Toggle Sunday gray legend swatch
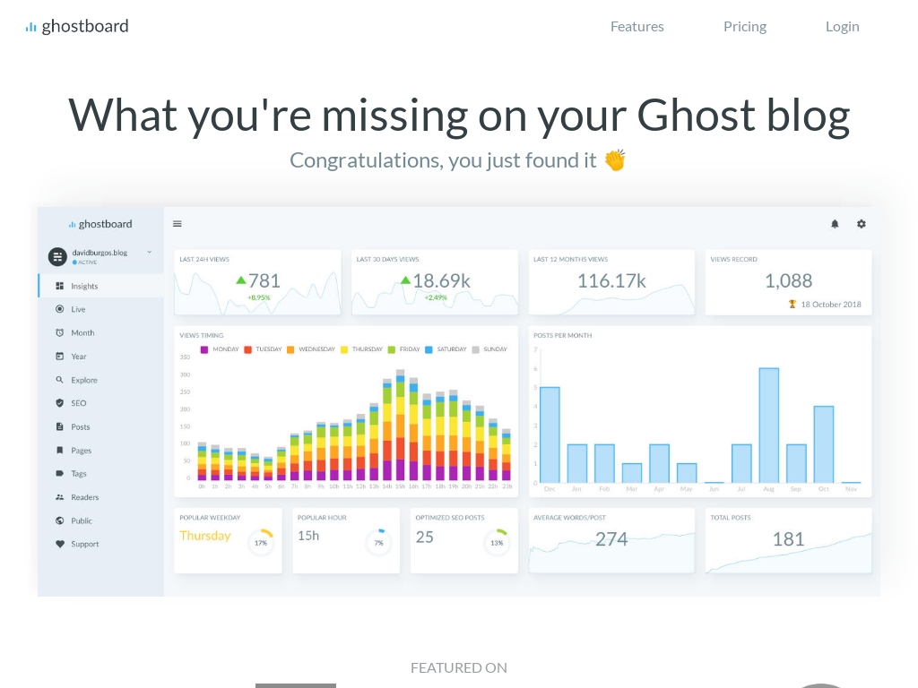The image size is (918, 688). (x=475, y=349)
